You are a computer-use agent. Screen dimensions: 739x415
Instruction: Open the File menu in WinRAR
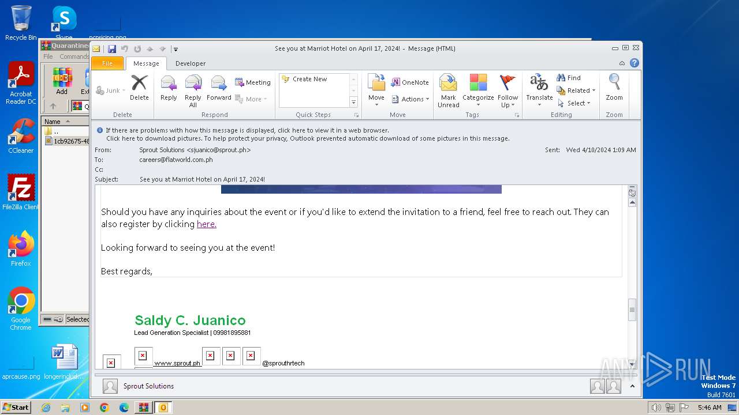coord(48,56)
